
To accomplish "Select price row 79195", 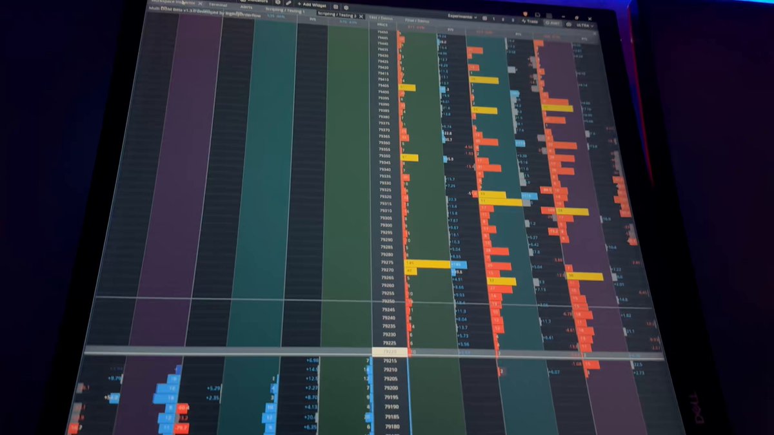I will pyautogui.click(x=391, y=398).
